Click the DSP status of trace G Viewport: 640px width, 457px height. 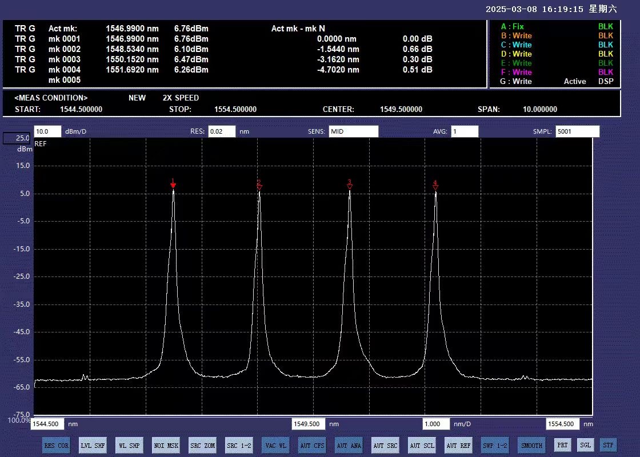pos(606,81)
